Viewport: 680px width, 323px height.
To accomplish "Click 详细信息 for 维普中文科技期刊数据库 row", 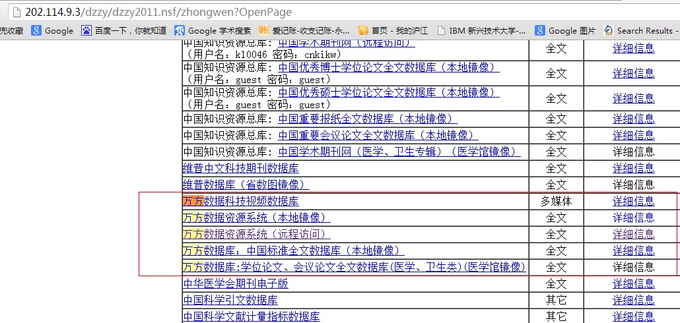I will pos(634,168).
